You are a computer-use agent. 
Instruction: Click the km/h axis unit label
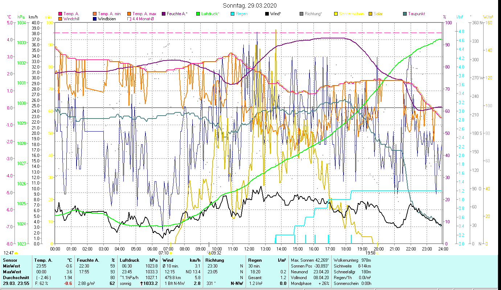(x=33, y=17)
